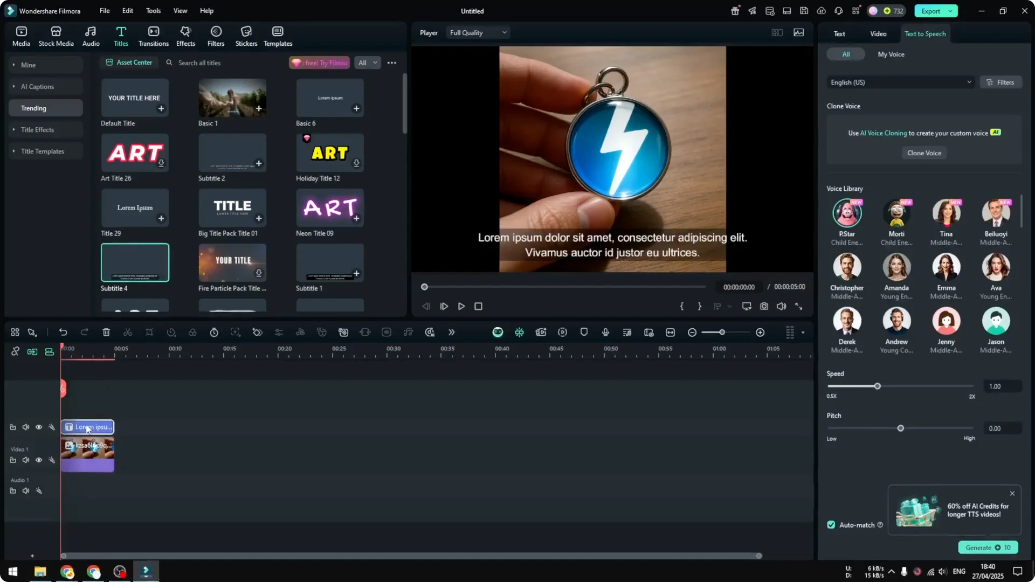
Task: Open the English (US) language dropdown
Action: [x=900, y=82]
